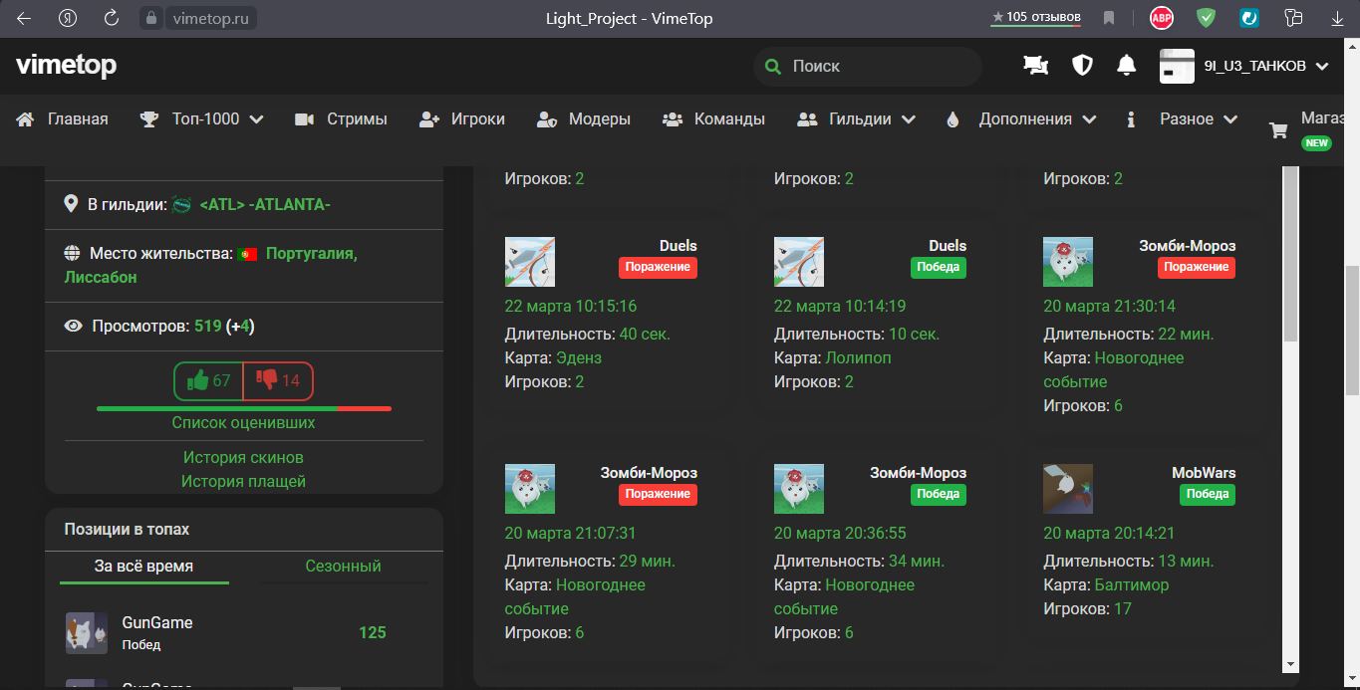Image resolution: width=1360 pixels, height=690 pixels.
Task: Open the extensions puzzle icon
Action: coord(1294,18)
